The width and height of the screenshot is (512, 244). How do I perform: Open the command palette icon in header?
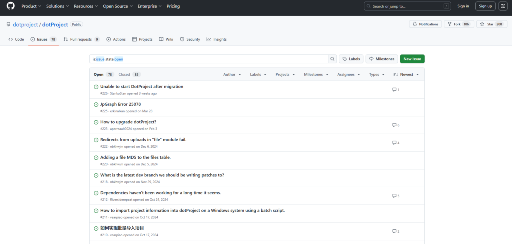pyautogui.click(x=502, y=6)
